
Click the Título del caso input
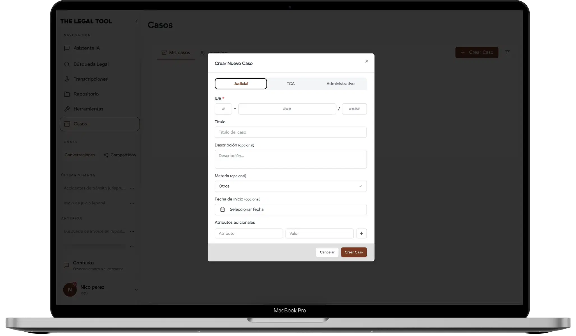pos(291,132)
